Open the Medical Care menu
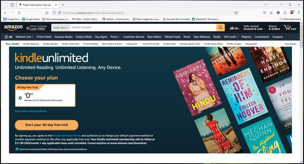Screen dimensions: 304x164 click(x=24, y=37)
